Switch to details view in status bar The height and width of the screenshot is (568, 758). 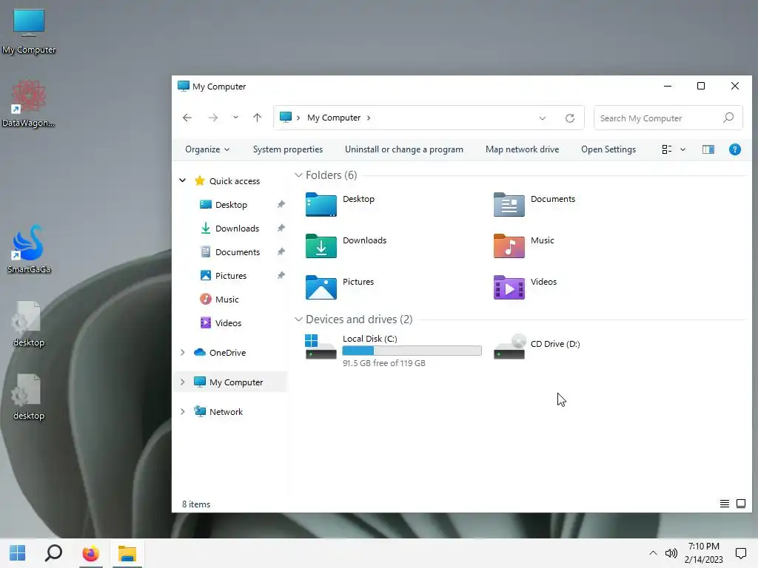pos(724,504)
